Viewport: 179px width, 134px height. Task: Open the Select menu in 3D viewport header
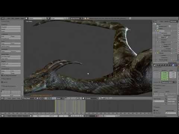tap(14, 98)
